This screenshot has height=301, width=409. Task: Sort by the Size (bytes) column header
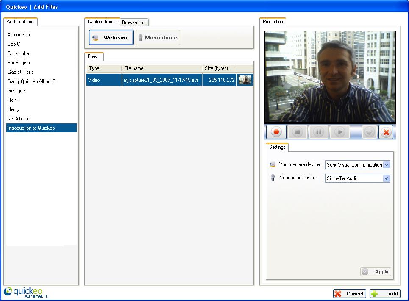(x=219, y=68)
